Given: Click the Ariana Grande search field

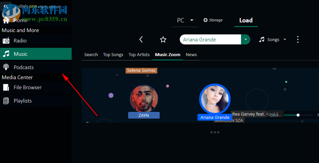Looking at the screenshot, I should 210,40.
